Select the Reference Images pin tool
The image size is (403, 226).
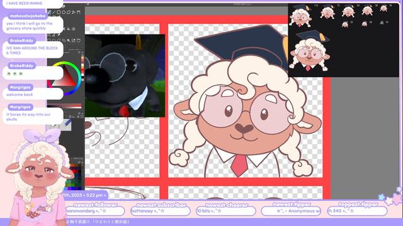pyautogui.click(x=59, y=35)
